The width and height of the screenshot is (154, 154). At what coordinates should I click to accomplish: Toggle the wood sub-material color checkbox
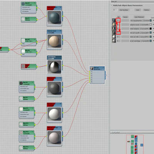point(151,25)
